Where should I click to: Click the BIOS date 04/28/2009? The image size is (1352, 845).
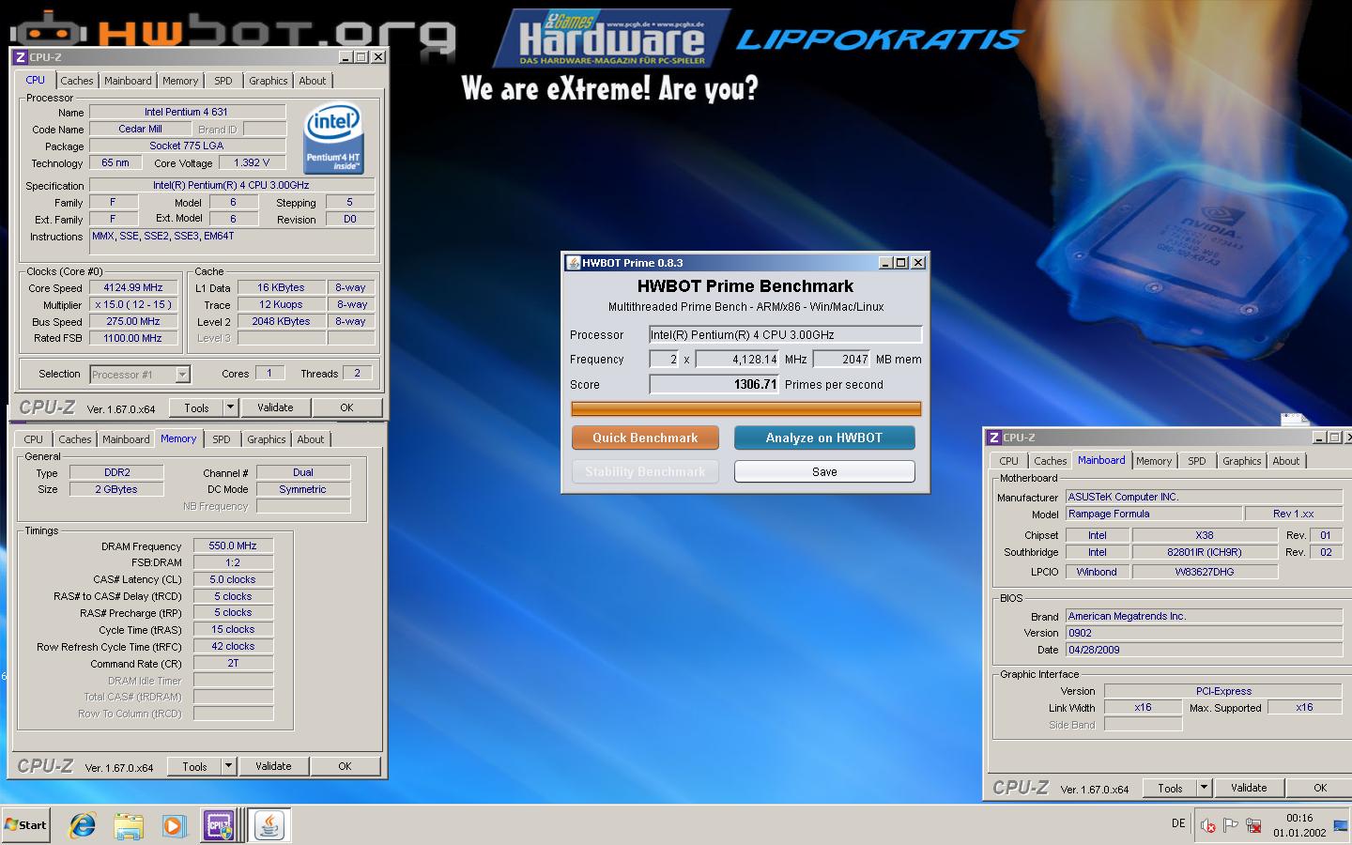click(1204, 650)
